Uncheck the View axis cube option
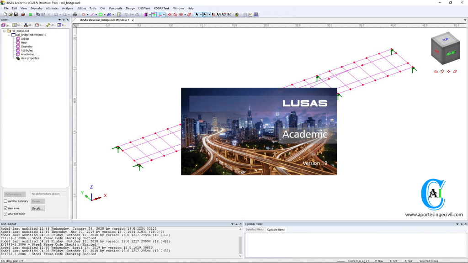Viewport: 468px width, 263px height. 5,215
